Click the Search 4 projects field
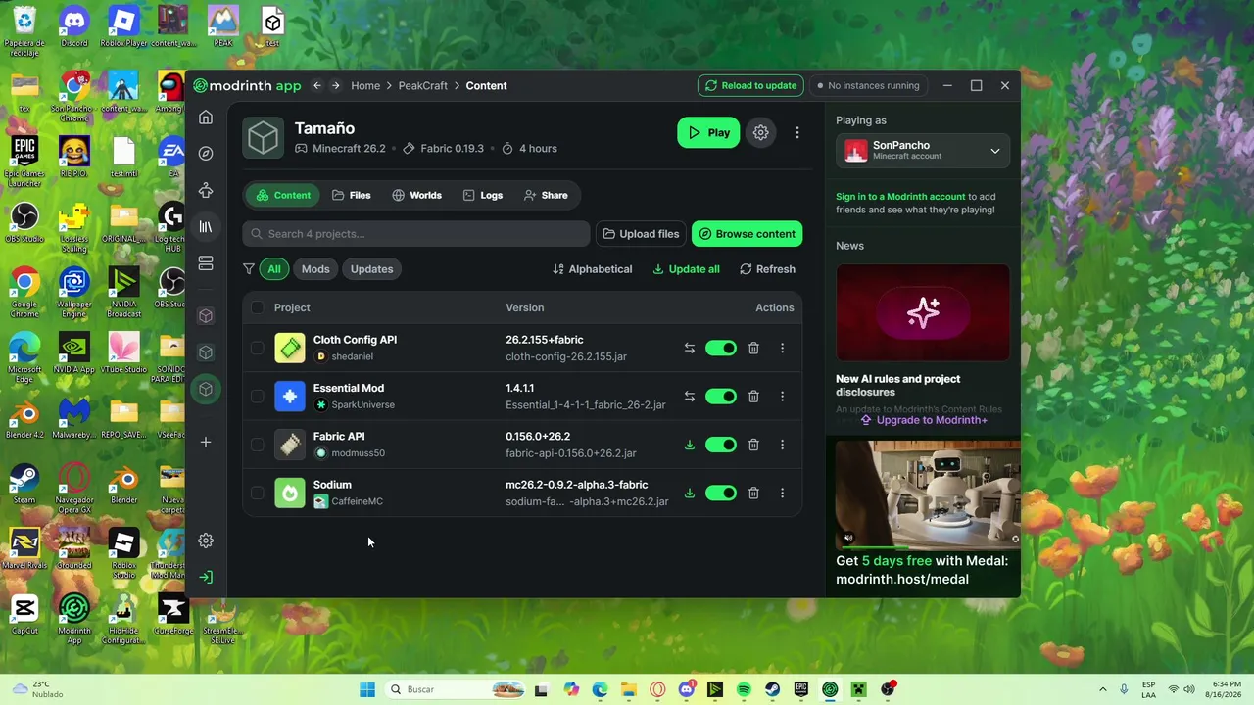This screenshot has height=705, width=1254. pos(416,234)
